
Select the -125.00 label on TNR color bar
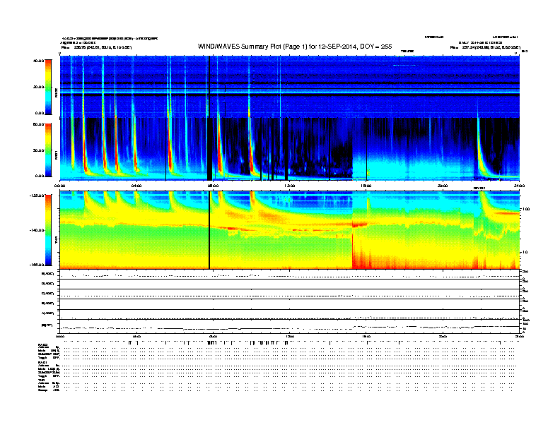tap(37, 196)
